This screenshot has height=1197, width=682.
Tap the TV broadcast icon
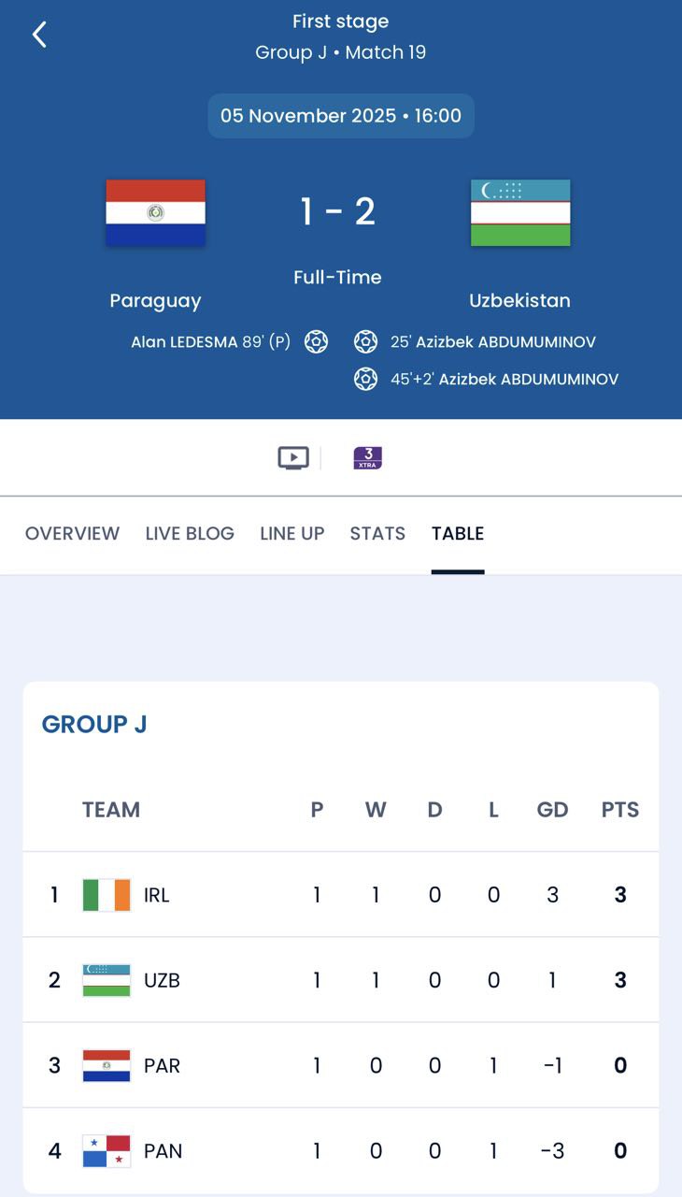(x=293, y=458)
